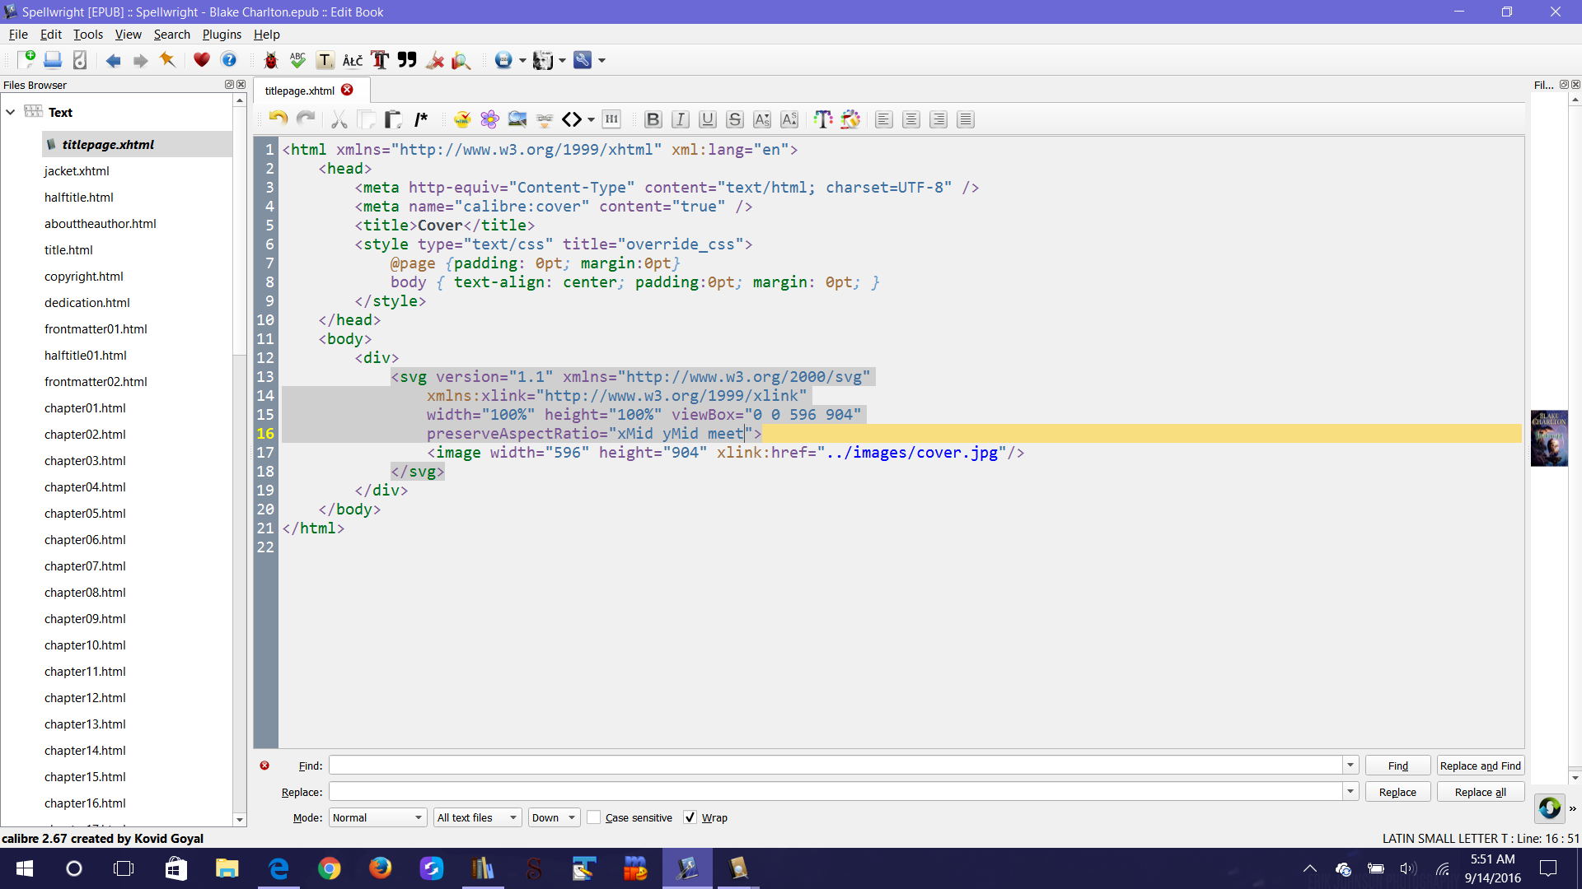The height and width of the screenshot is (889, 1582).
Task: Toggle bold formatting
Action: [653, 119]
